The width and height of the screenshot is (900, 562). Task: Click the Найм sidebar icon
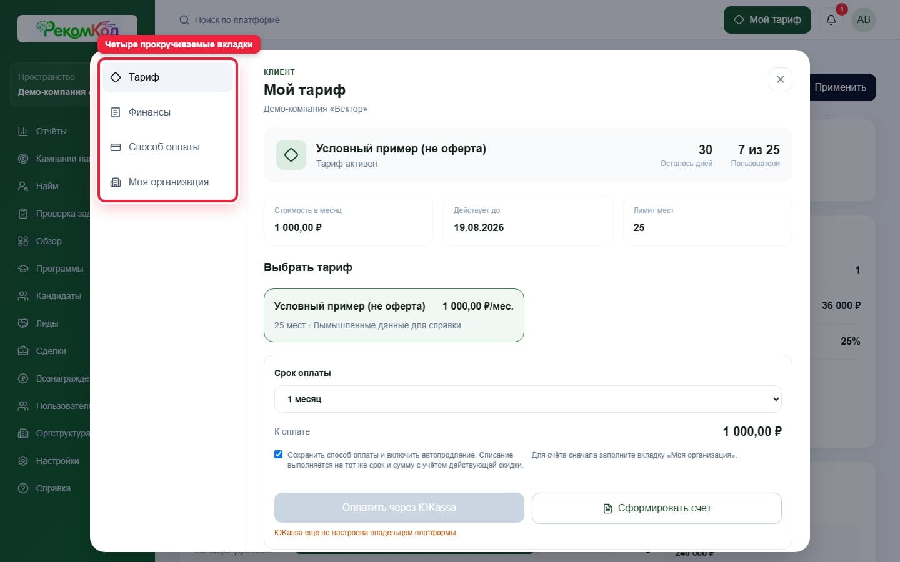(x=23, y=186)
